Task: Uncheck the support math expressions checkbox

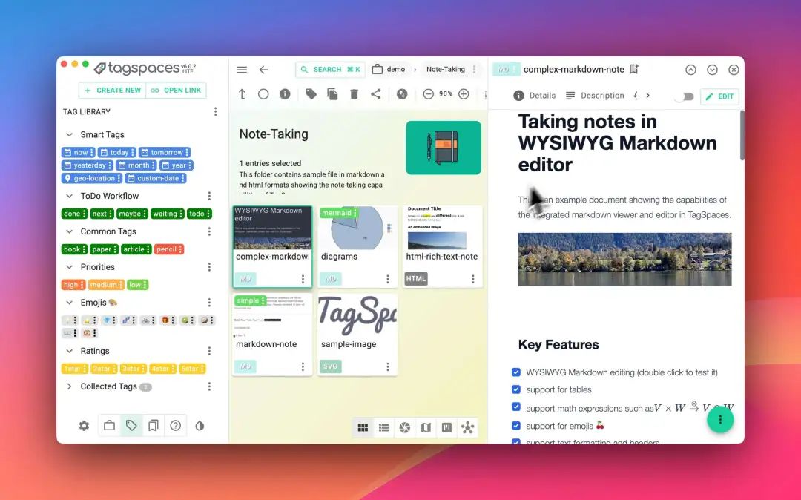Action: (516, 407)
